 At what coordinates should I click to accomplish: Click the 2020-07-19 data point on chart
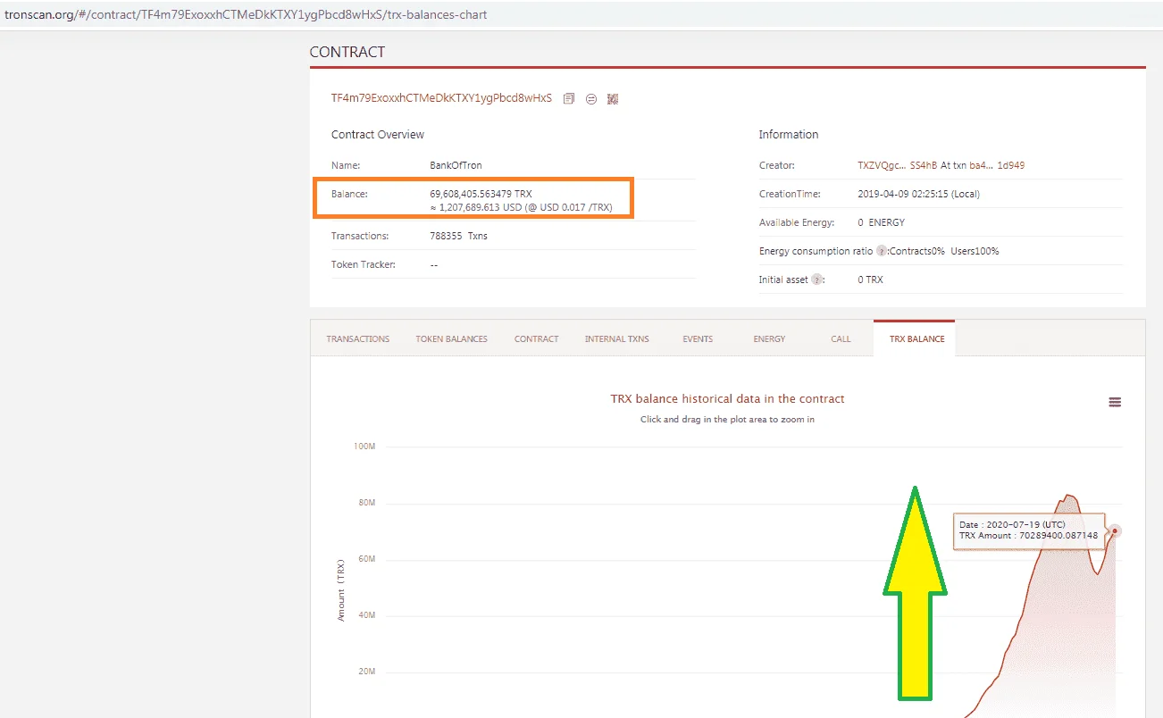tap(1115, 530)
